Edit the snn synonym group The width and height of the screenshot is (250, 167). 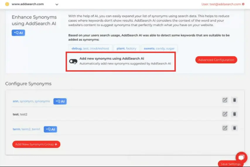click(x=225, y=100)
